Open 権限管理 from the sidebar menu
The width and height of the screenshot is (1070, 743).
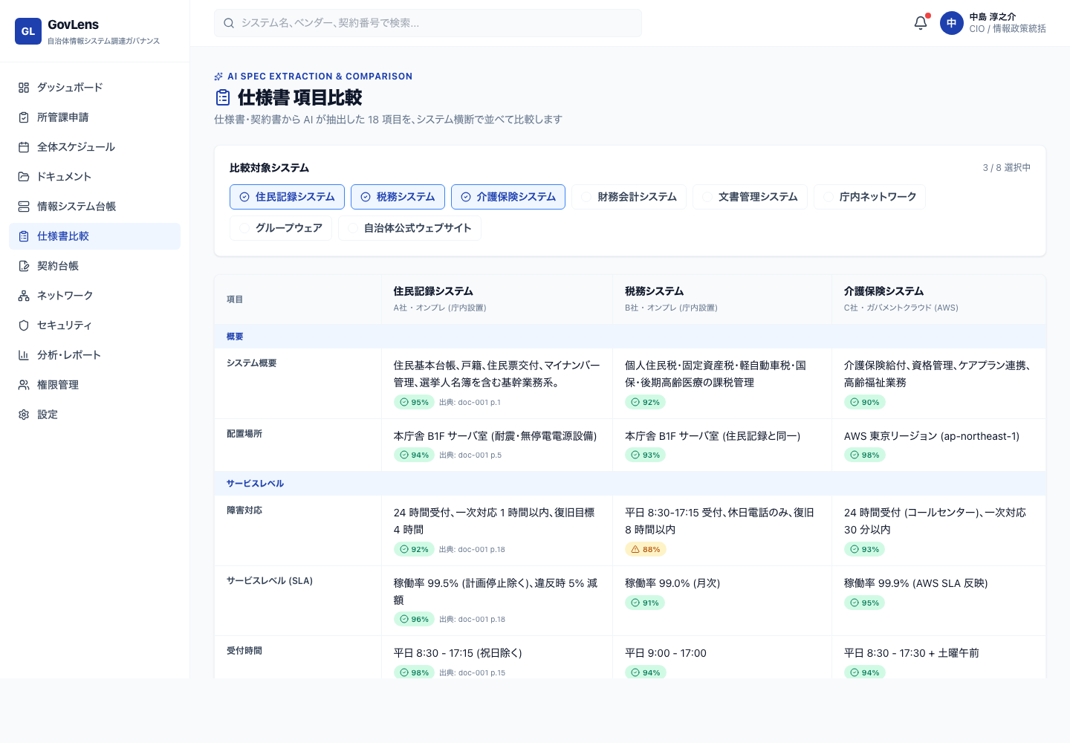coord(58,385)
